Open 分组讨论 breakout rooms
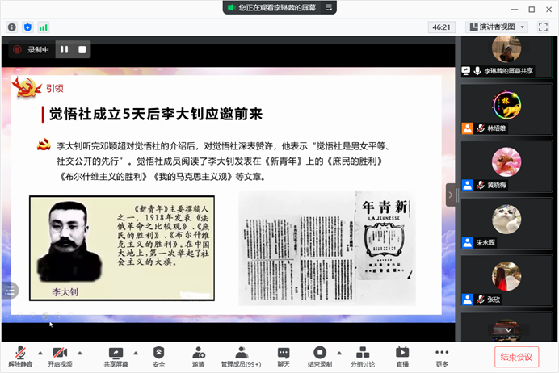 tap(362, 356)
